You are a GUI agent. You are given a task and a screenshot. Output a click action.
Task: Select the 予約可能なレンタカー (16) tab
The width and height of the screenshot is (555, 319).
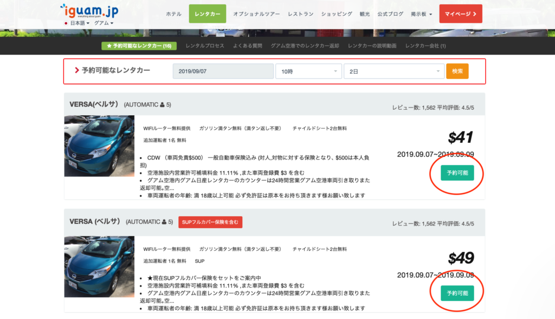coord(139,46)
